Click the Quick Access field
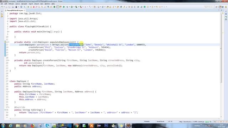Viewport: 228px width, 128px height. 208,7
